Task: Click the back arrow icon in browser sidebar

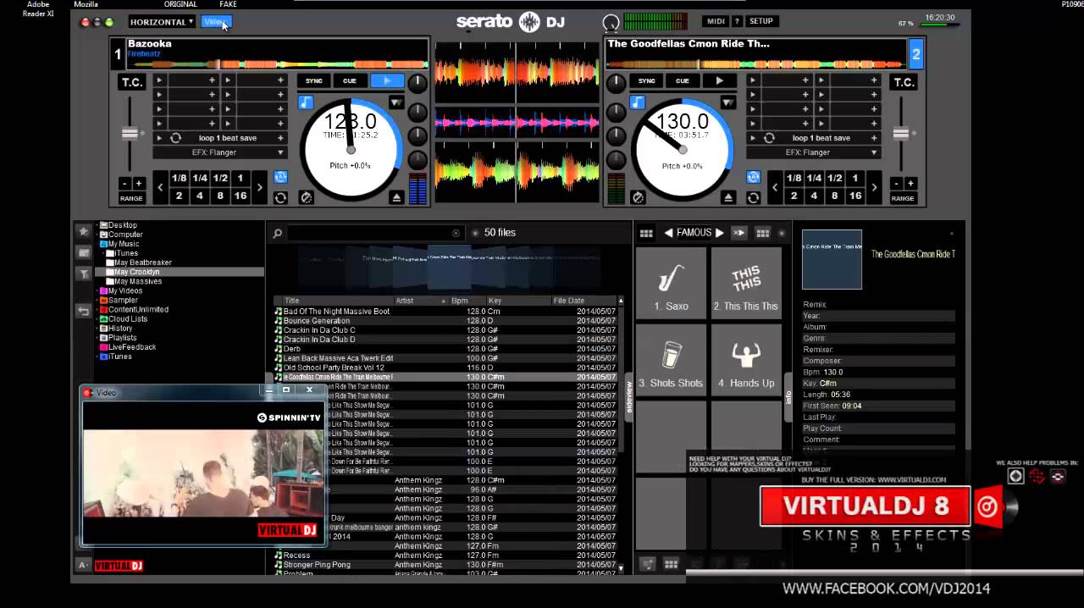Action: tap(84, 311)
